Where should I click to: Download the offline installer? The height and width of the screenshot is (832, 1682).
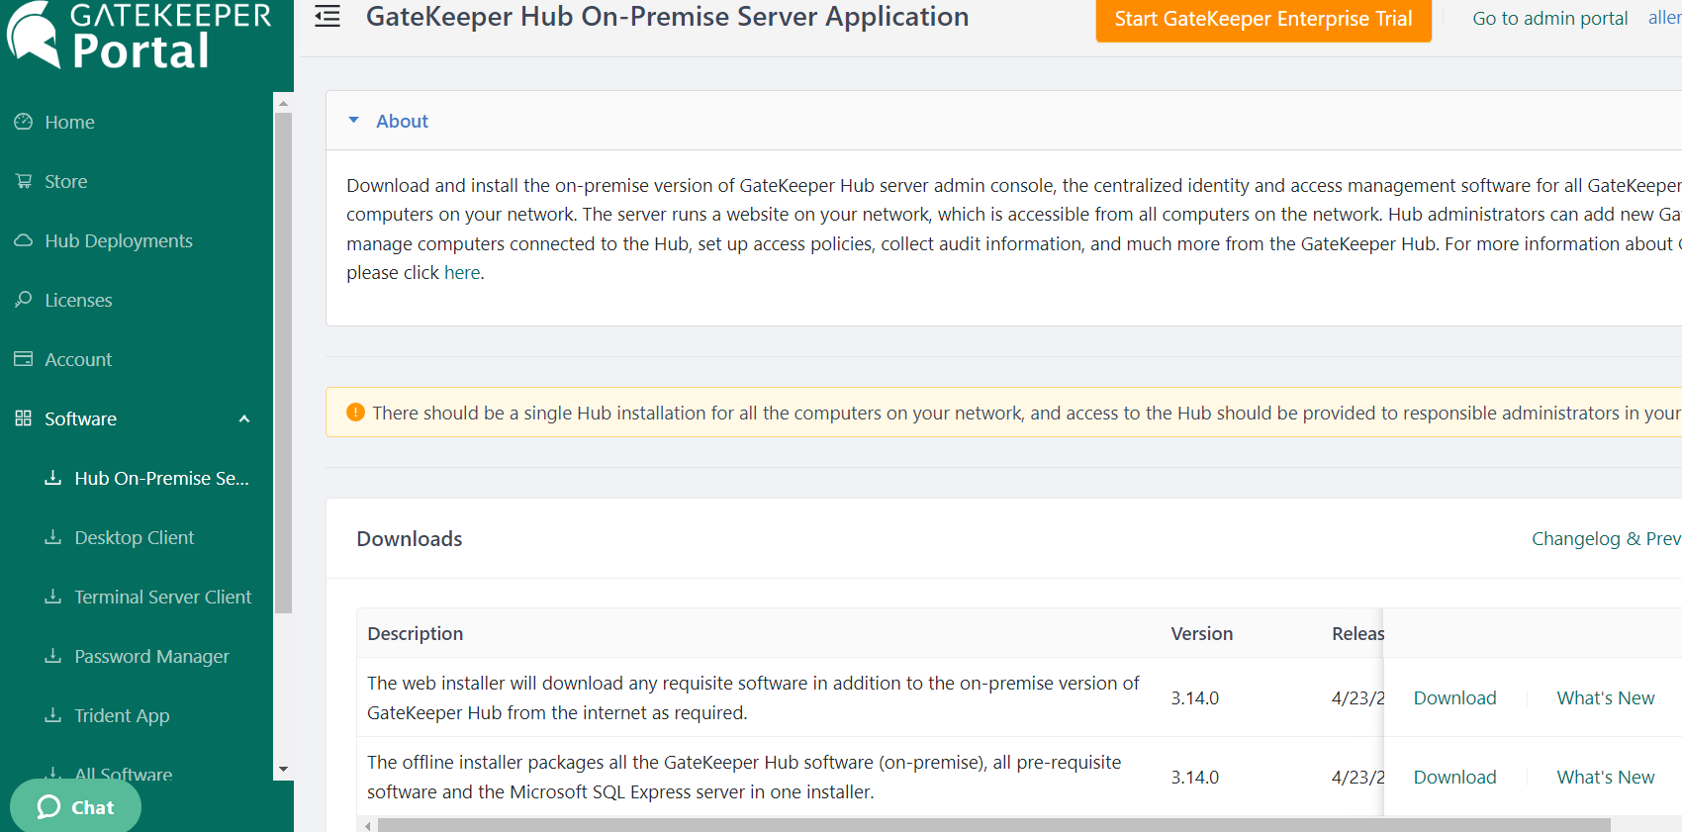1454,778
